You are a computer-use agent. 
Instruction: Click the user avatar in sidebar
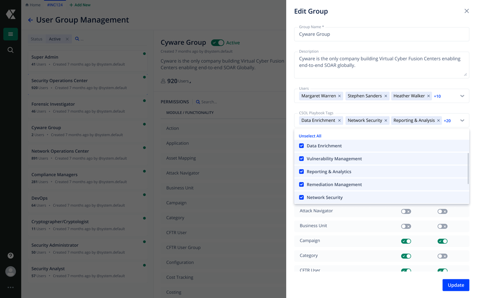(x=11, y=271)
